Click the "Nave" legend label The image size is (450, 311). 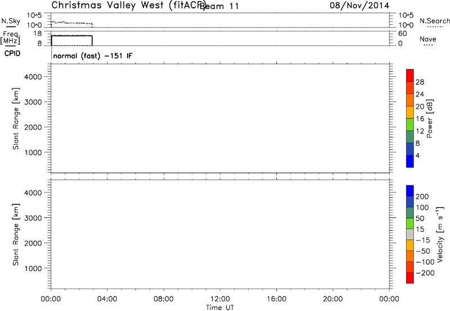coord(428,39)
